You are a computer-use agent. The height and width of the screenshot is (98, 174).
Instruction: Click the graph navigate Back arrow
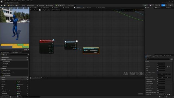[x=34, y=10]
